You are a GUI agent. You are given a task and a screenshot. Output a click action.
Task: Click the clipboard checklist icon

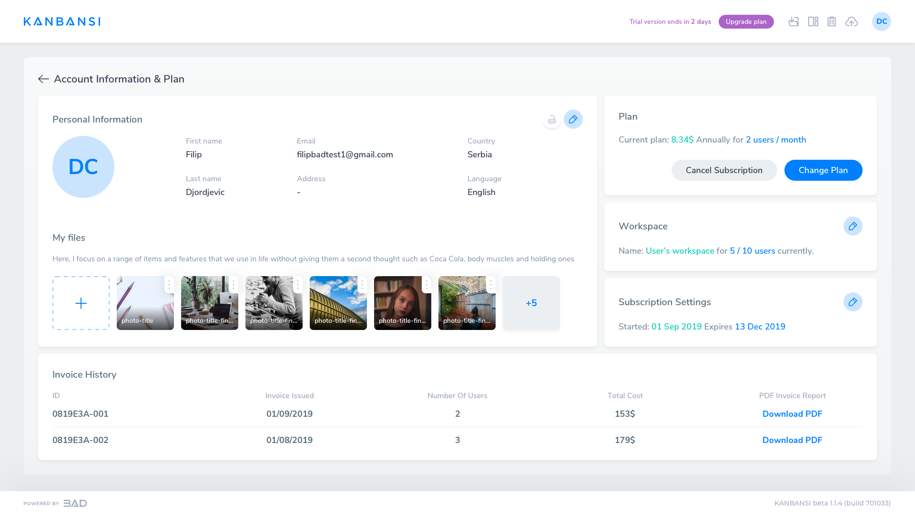[x=832, y=21]
